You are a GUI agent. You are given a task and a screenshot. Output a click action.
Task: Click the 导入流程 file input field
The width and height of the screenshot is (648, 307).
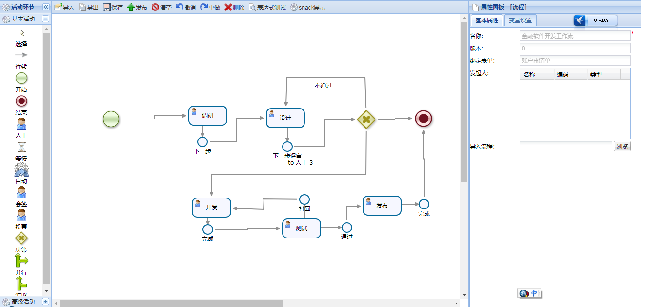pyautogui.click(x=566, y=146)
